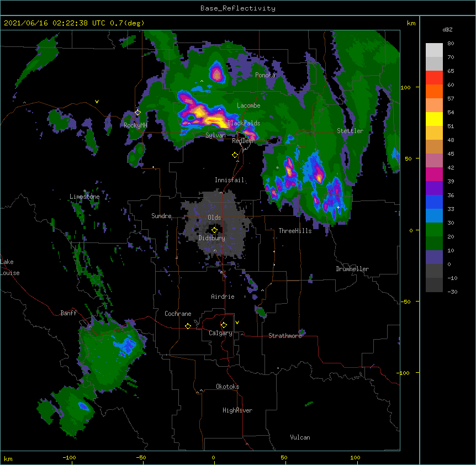This screenshot has height=465, width=476.
Task: Click the Strathmore town label
Action: tap(285, 336)
